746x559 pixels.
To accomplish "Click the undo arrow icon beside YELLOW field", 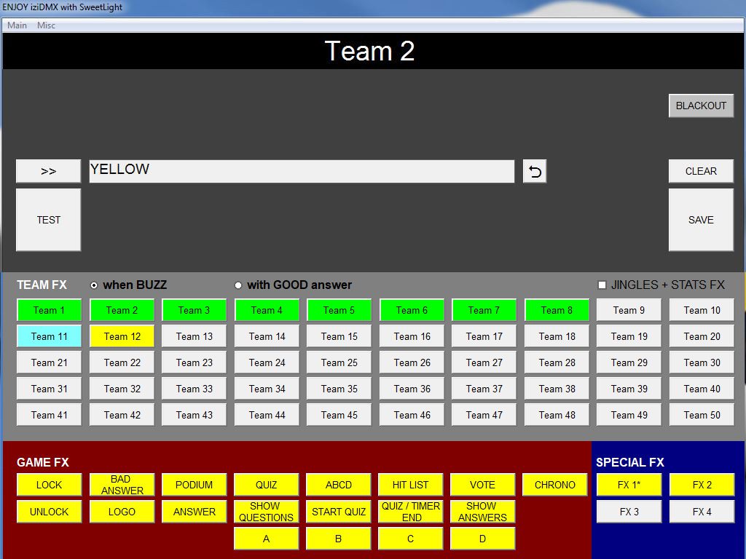I will (x=534, y=171).
